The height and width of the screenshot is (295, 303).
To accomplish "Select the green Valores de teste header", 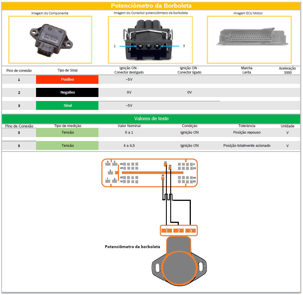I will [x=151, y=118].
